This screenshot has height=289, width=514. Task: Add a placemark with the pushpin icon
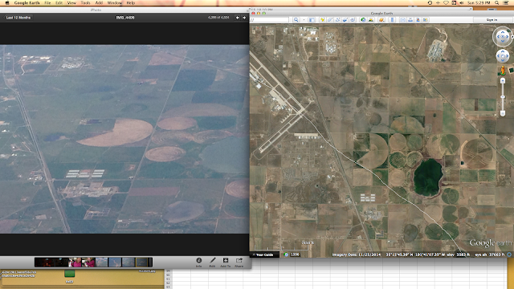coord(323,19)
